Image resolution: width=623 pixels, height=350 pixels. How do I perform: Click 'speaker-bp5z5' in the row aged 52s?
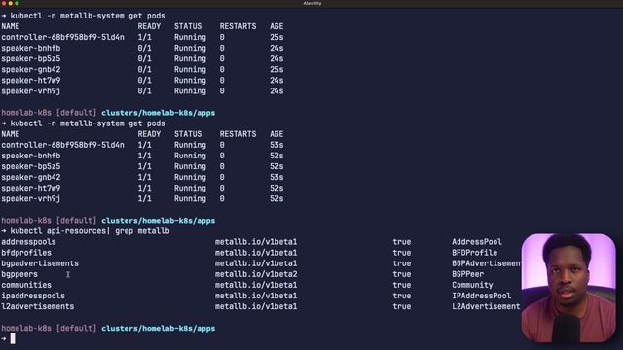pyautogui.click(x=31, y=166)
